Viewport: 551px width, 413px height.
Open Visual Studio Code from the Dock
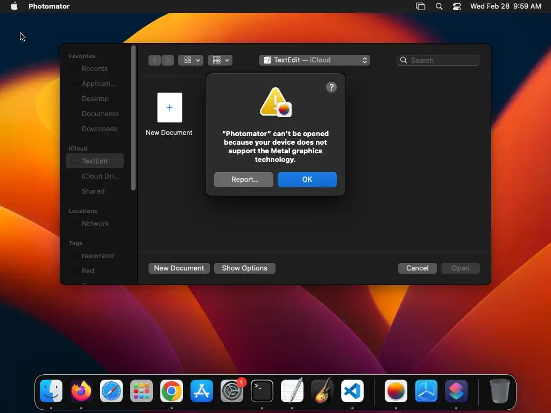point(352,391)
